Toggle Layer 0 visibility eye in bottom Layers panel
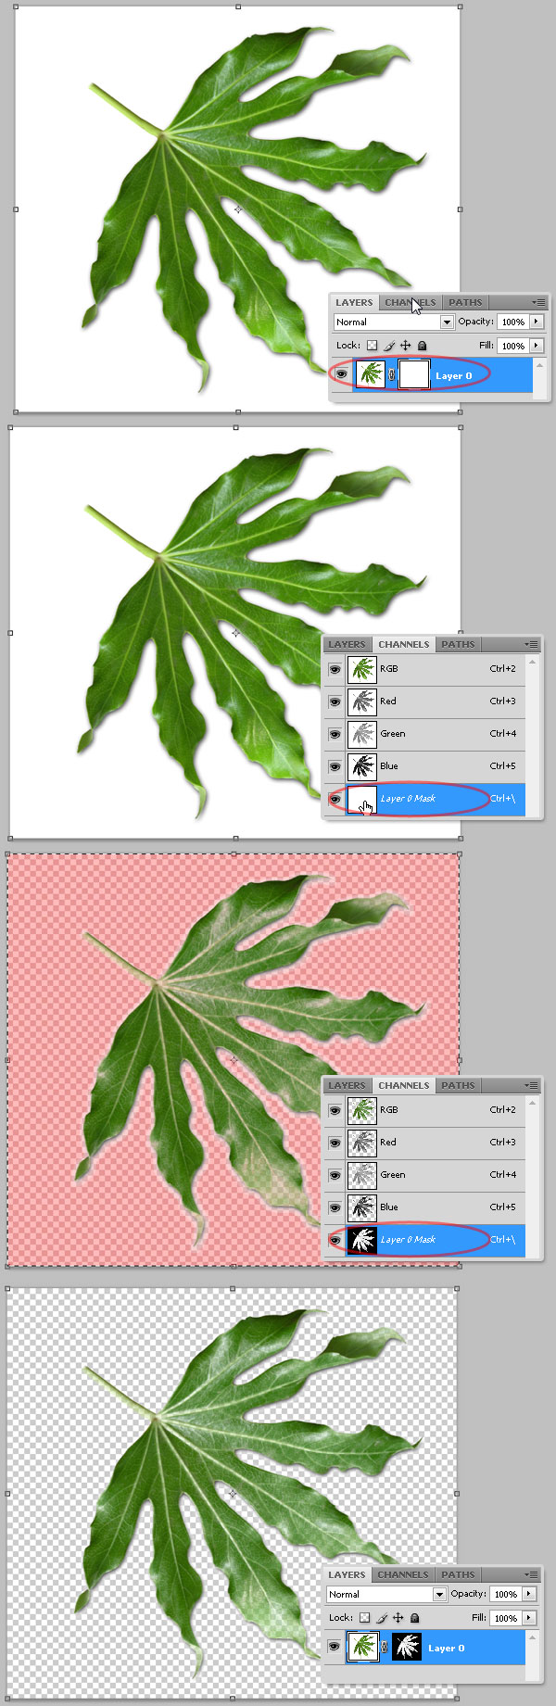Image resolution: width=556 pixels, height=1706 pixels. pos(334,1648)
